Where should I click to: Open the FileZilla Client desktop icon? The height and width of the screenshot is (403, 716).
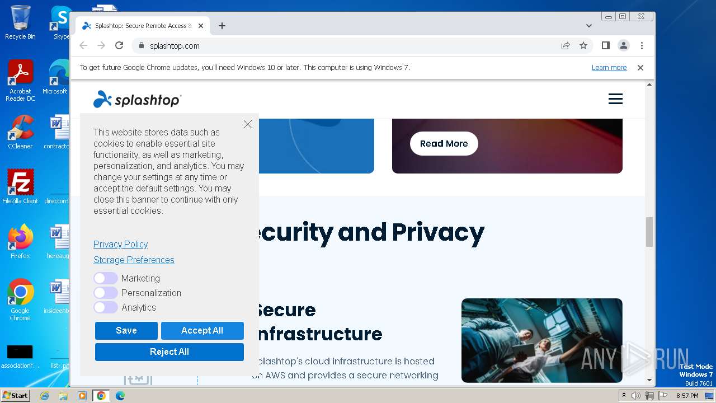(20, 187)
